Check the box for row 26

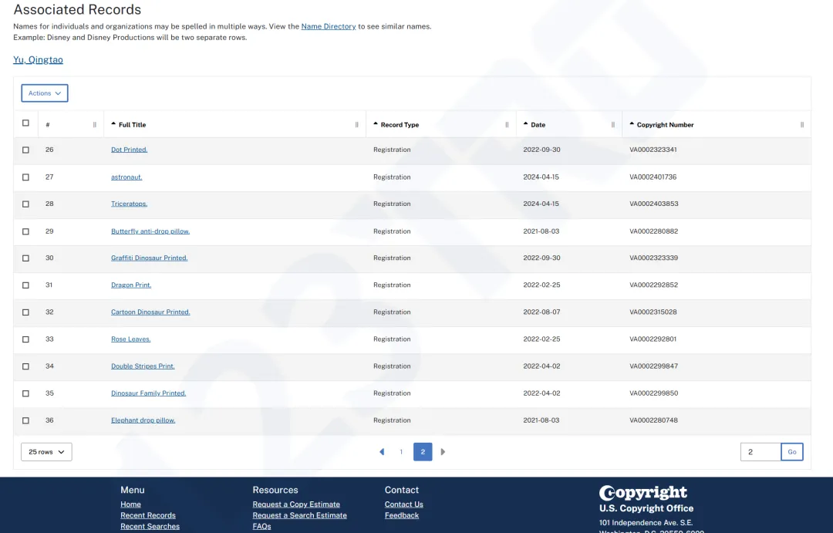click(x=25, y=150)
